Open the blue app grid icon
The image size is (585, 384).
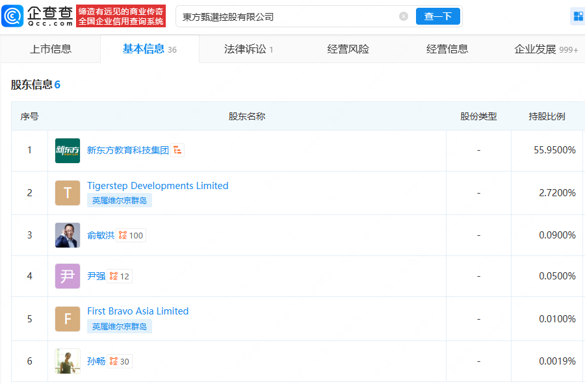pyautogui.click(x=577, y=16)
